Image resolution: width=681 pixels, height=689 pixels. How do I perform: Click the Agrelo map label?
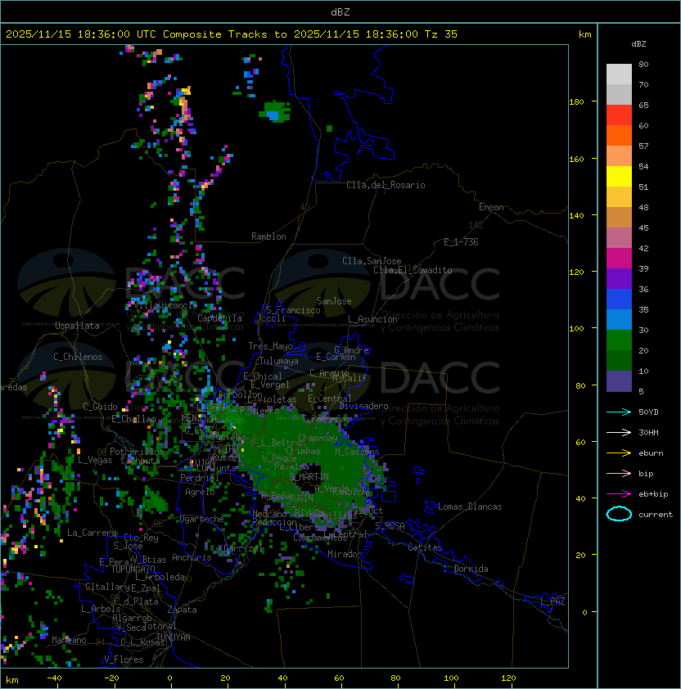[x=200, y=492]
